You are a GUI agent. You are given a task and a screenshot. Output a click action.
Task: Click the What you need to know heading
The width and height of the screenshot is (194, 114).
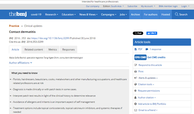click(24, 73)
